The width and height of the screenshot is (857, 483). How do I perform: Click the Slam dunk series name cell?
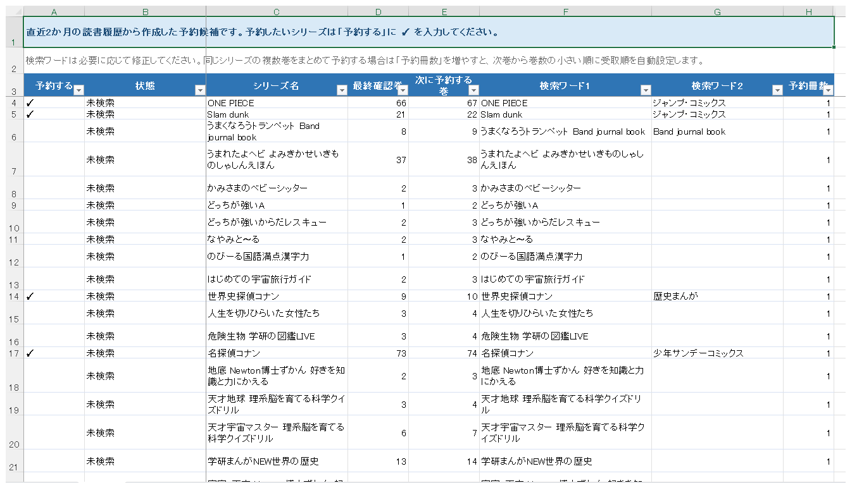point(277,114)
